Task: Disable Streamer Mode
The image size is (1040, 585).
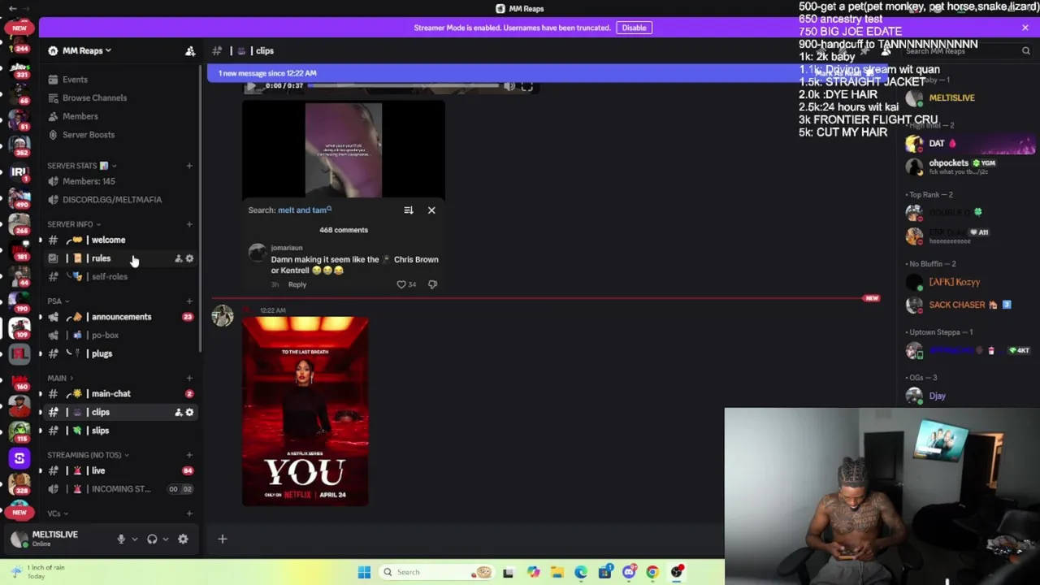Action: coord(634,28)
